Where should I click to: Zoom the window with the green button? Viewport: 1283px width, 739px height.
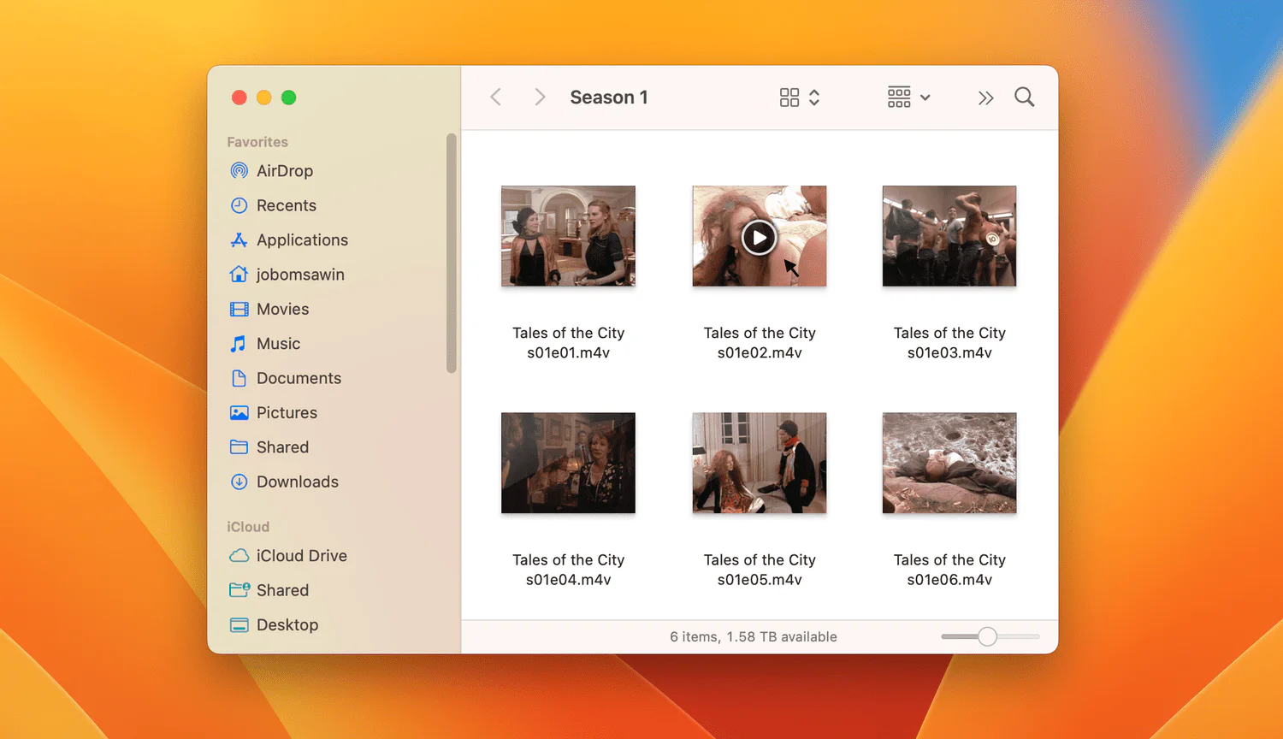[x=289, y=98]
